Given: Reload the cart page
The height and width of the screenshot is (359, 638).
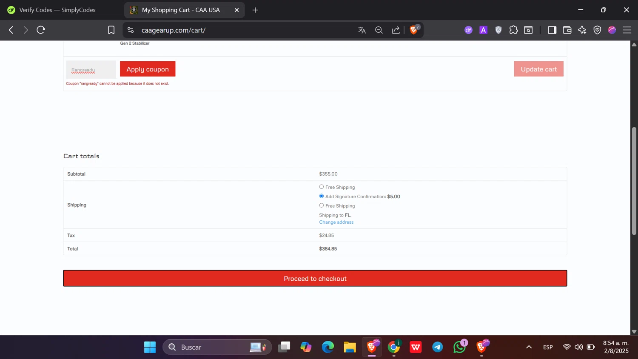Looking at the screenshot, I should (x=41, y=30).
